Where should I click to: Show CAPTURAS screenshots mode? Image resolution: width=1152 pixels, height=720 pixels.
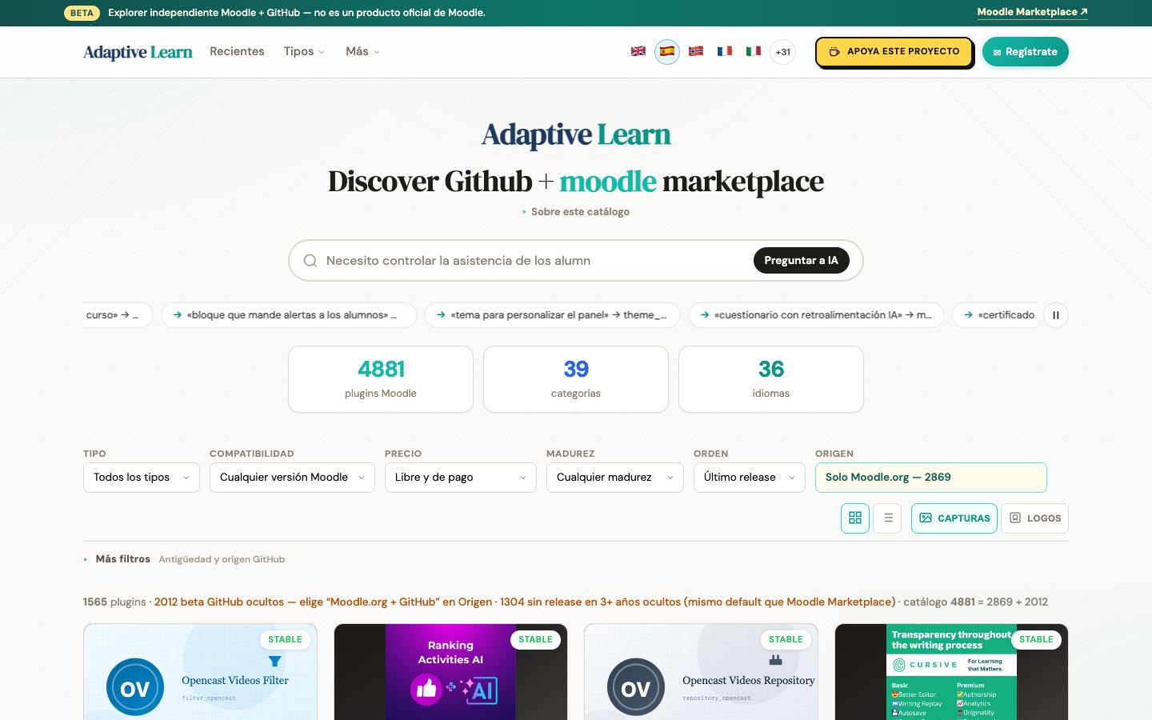[x=954, y=518]
